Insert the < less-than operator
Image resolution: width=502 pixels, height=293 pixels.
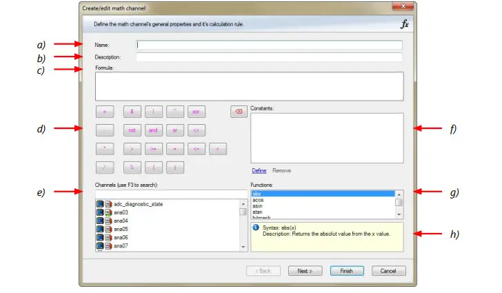point(218,149)
